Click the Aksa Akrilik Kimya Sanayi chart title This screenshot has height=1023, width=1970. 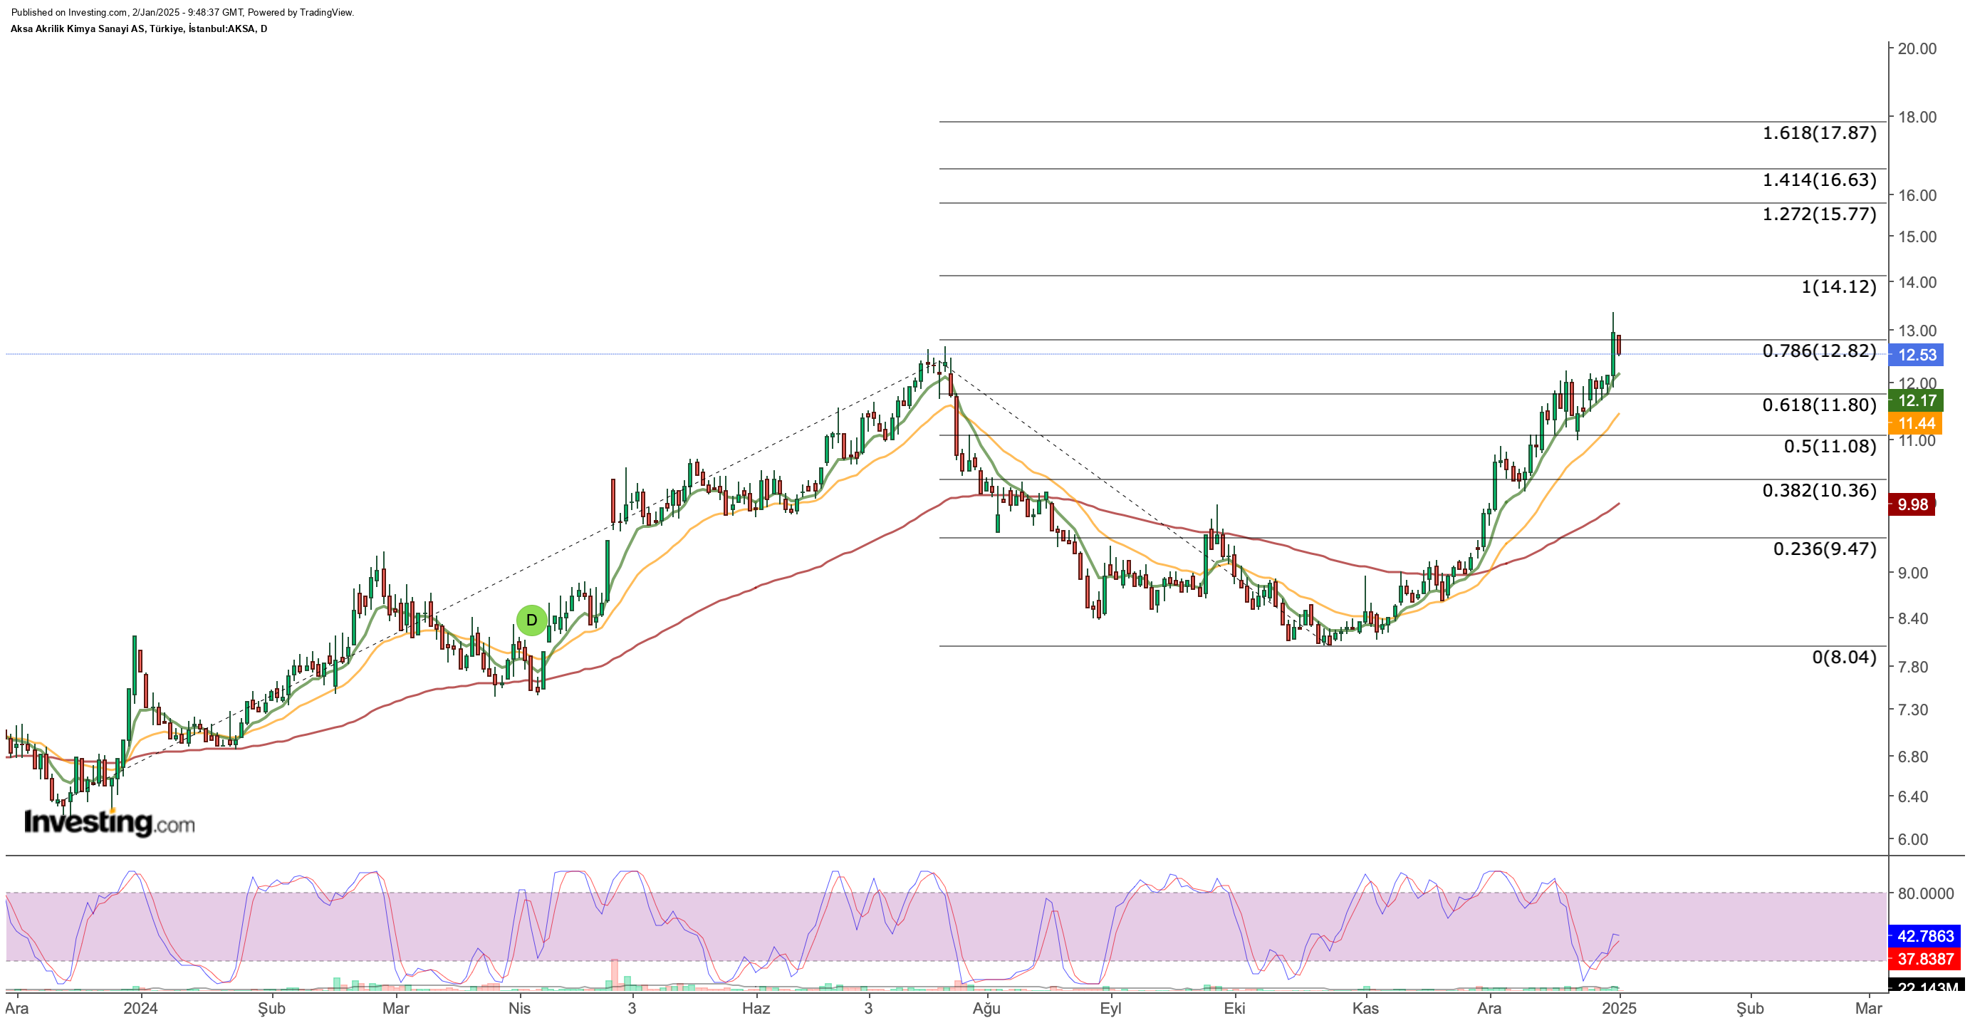[138, 29]
